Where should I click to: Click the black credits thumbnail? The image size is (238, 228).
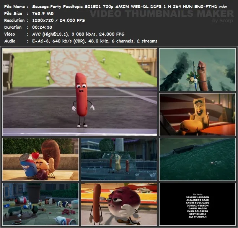click(197, 204)
